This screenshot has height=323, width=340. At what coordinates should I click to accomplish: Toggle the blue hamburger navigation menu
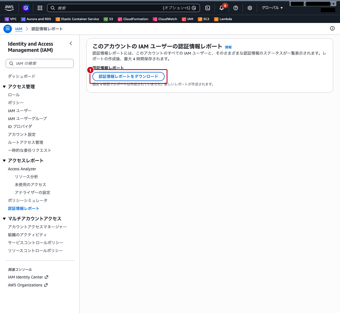point(8,29)
